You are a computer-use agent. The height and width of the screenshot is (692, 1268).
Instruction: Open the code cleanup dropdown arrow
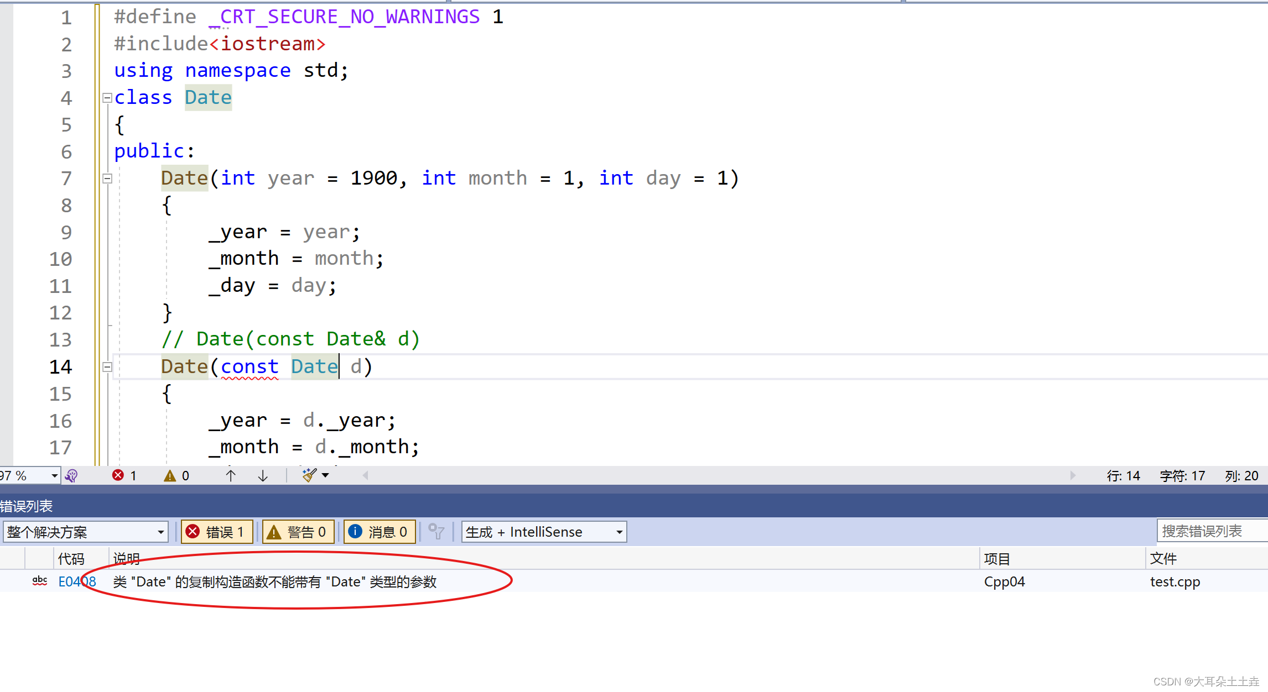[325, 476]
